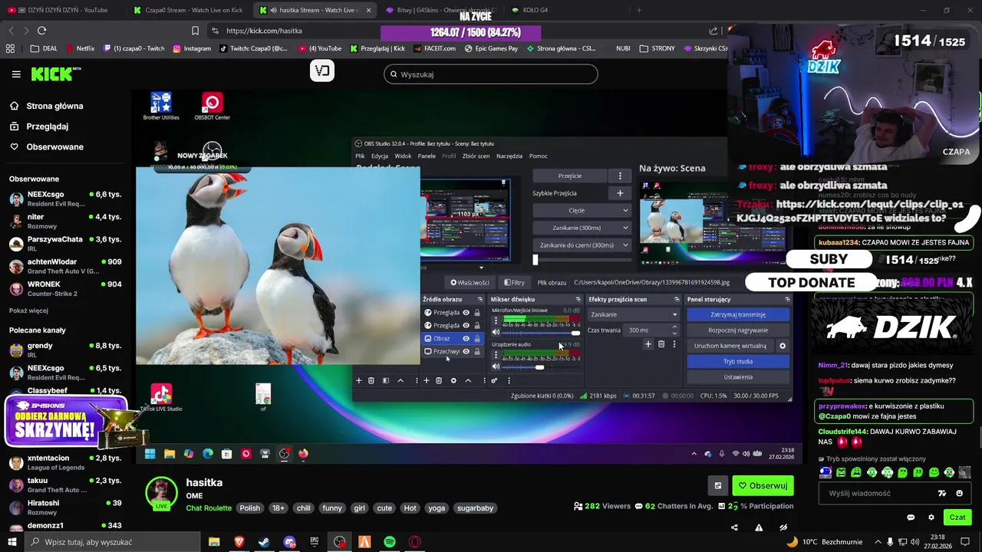Add a source with plus under Źródła obrazu
The image size is (982, 552).
[427, 380]
